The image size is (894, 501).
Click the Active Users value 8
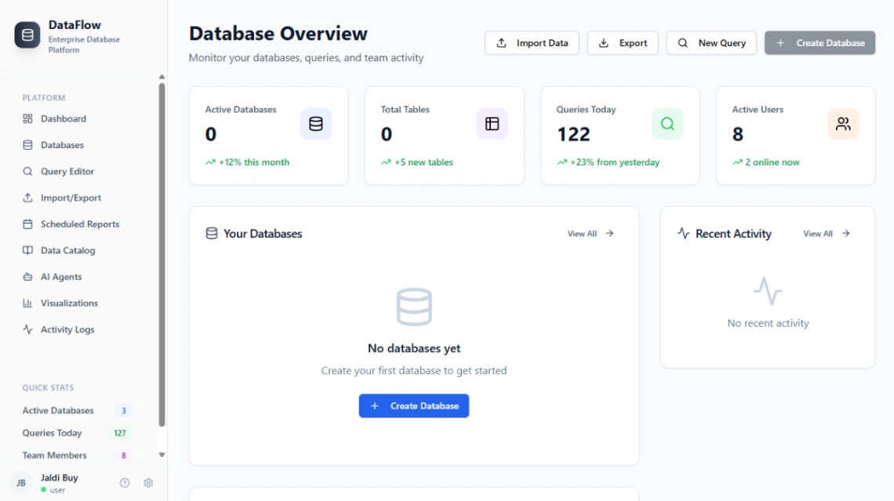tap(738, 134)
